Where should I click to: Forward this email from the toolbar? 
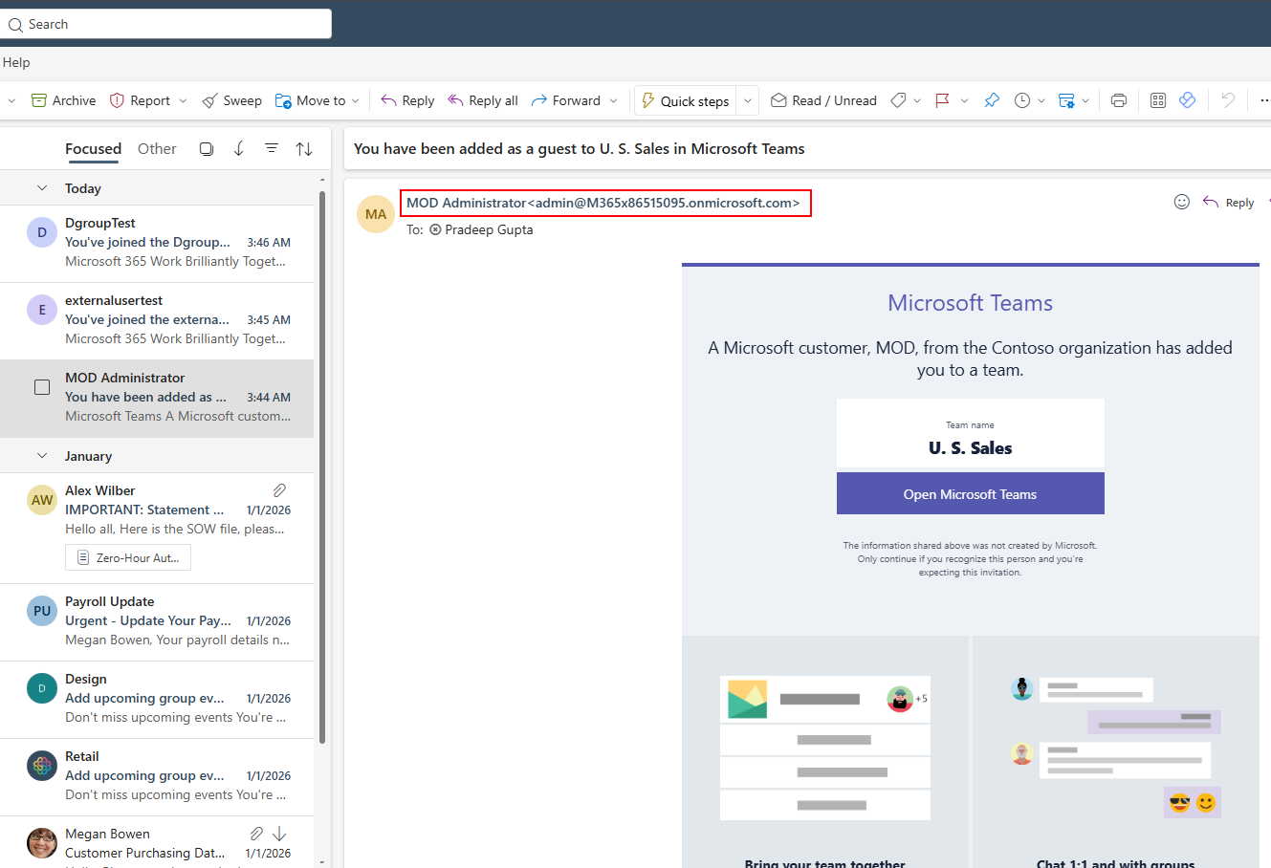tap(566, 100)
